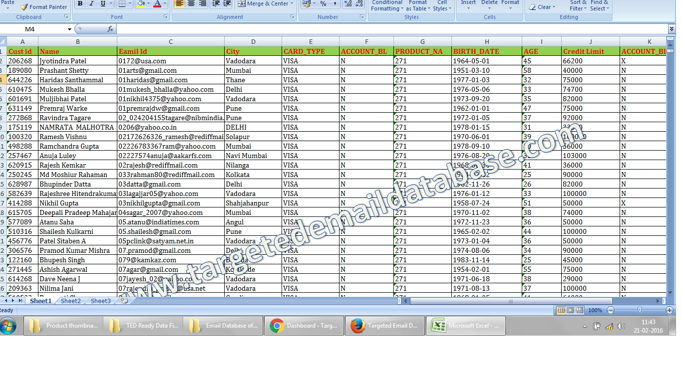Apply the Fill Color bucket icon

[x=140, y=4]
